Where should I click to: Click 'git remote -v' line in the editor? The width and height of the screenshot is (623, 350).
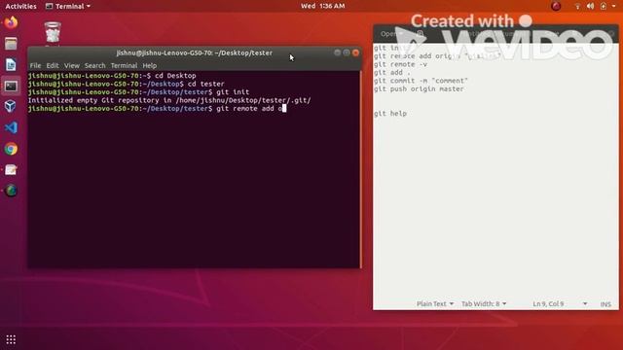pos(400,64)
